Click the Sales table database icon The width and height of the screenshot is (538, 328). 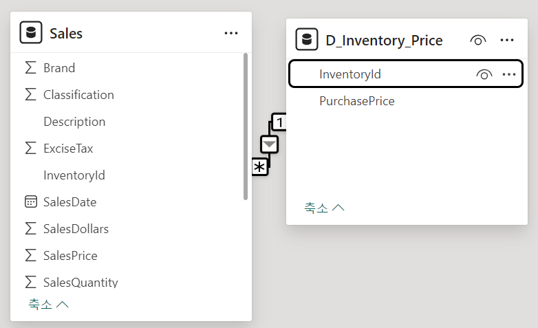(x=31, y=33)
